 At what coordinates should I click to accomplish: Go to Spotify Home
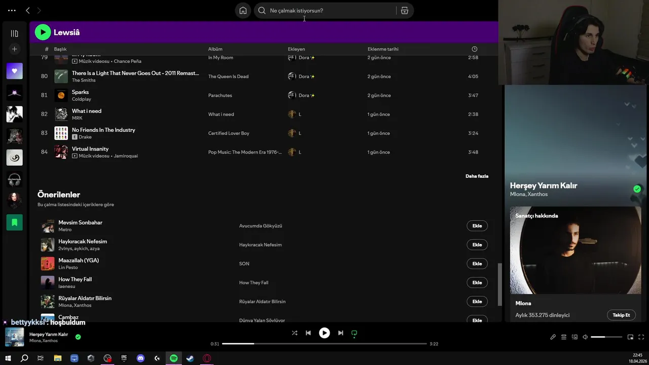243,11
